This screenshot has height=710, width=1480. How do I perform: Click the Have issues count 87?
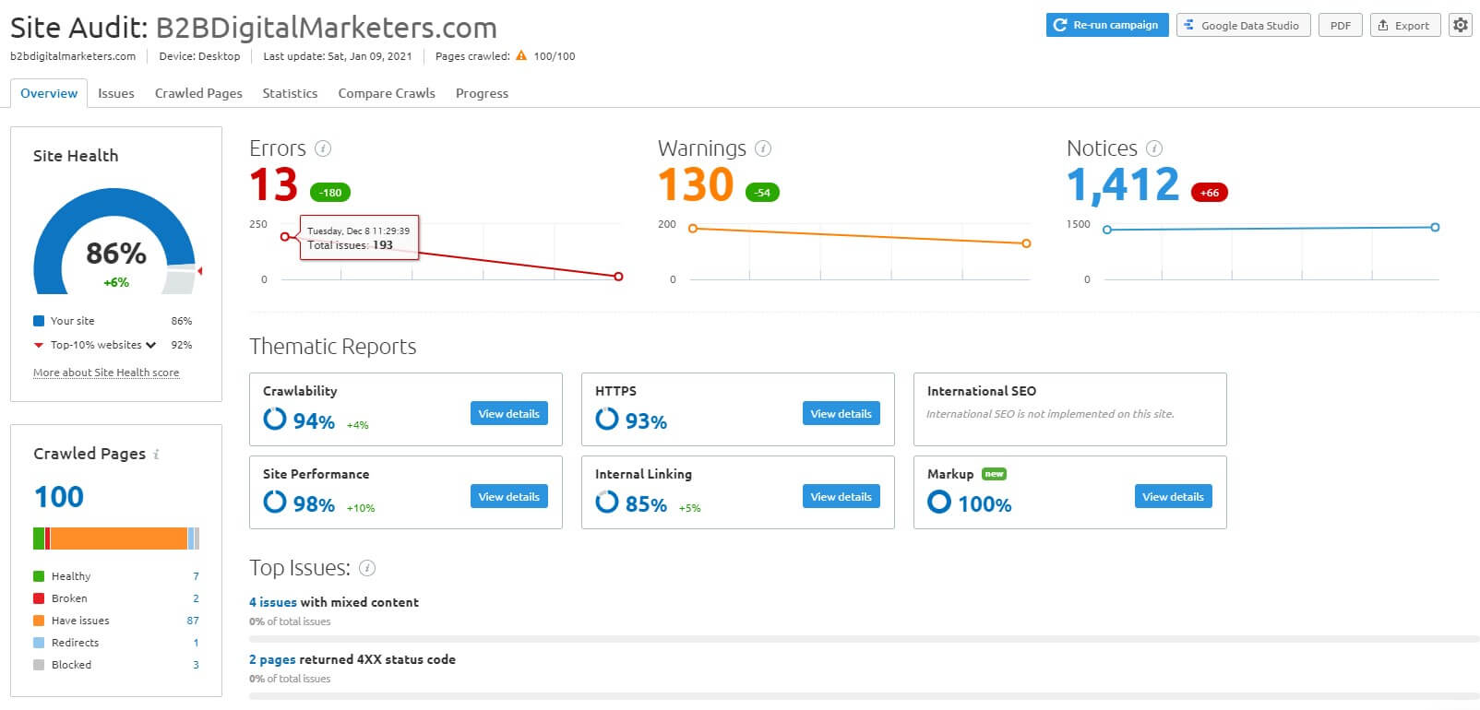click(193, 621)
